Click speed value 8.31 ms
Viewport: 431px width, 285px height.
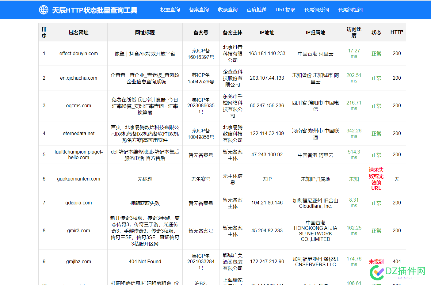354,203
